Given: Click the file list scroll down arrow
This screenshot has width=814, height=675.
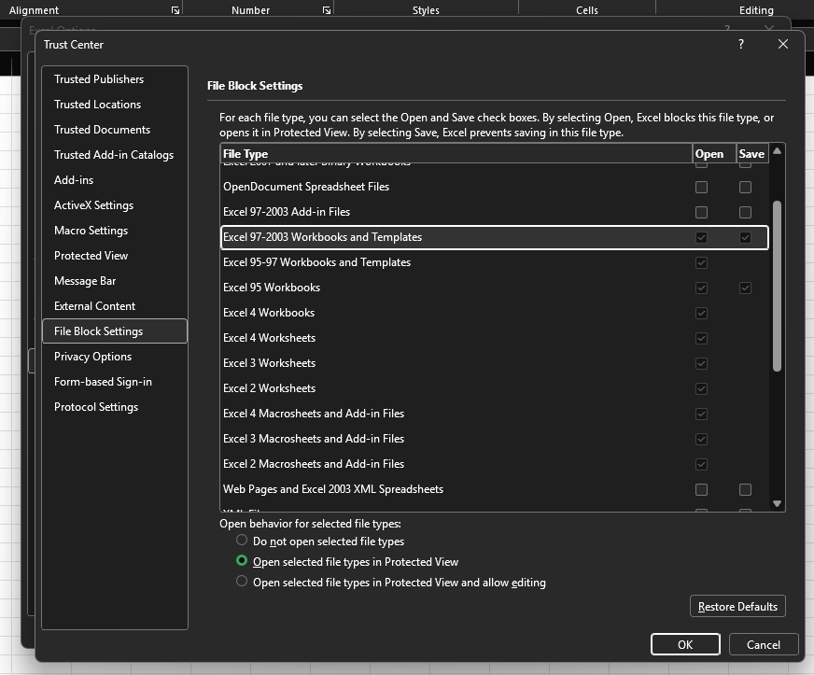Looking at the screenshot, I should pyautogui.click(x=778, y=503).
